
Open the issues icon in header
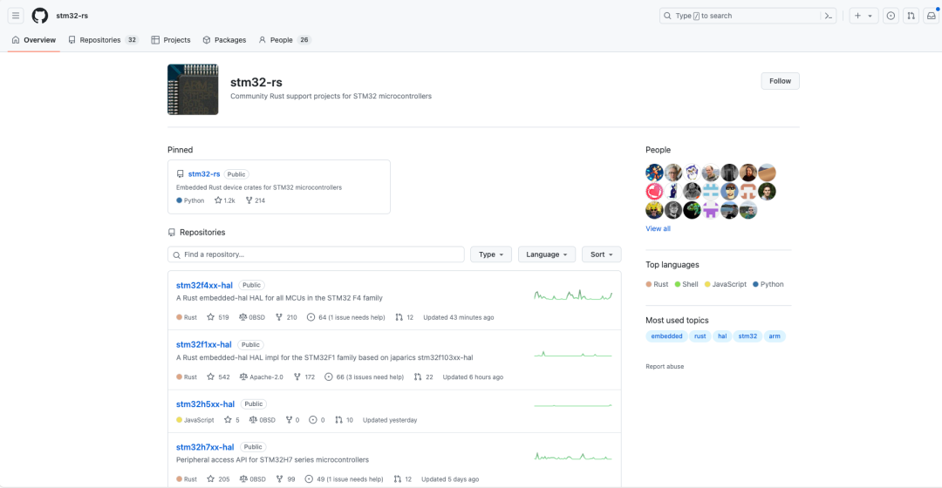click(x=891, y=16)
